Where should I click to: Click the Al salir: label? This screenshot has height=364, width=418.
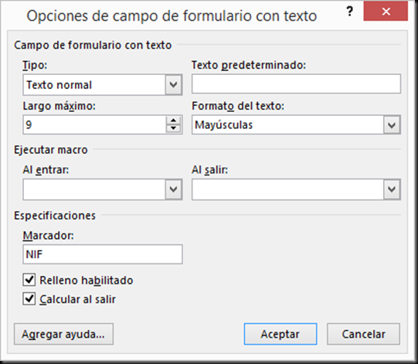click(x=210, y=169)
